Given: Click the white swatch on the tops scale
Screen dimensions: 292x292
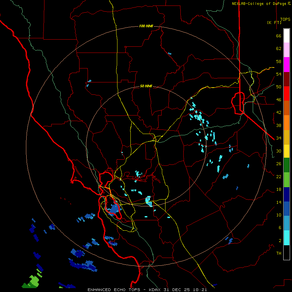Looking at the screenshot, I should coord(286,36).
